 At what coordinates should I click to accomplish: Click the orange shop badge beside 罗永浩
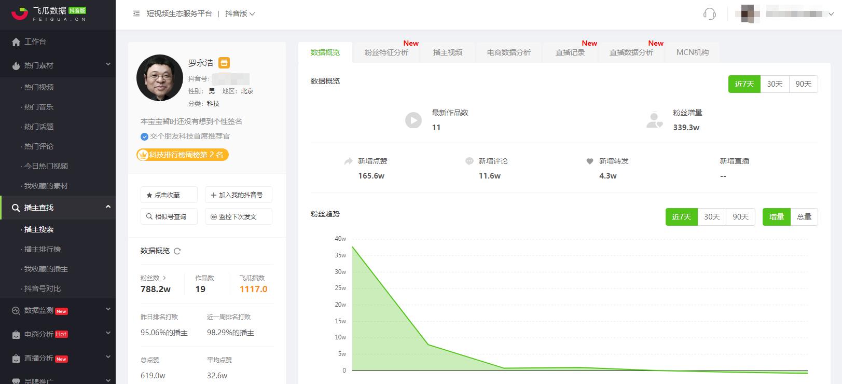tap(224, 63)
